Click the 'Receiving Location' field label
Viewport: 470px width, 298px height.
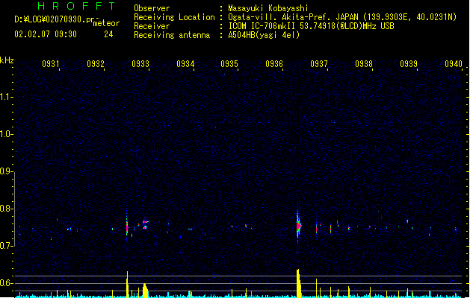[x=174, y=17]
